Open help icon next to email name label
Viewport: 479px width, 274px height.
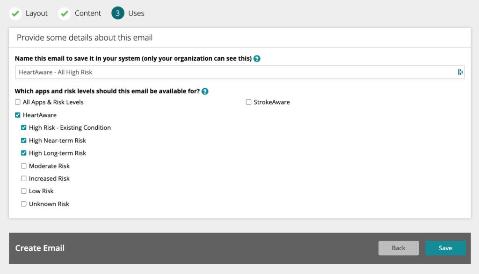click(x=257, y=58)
